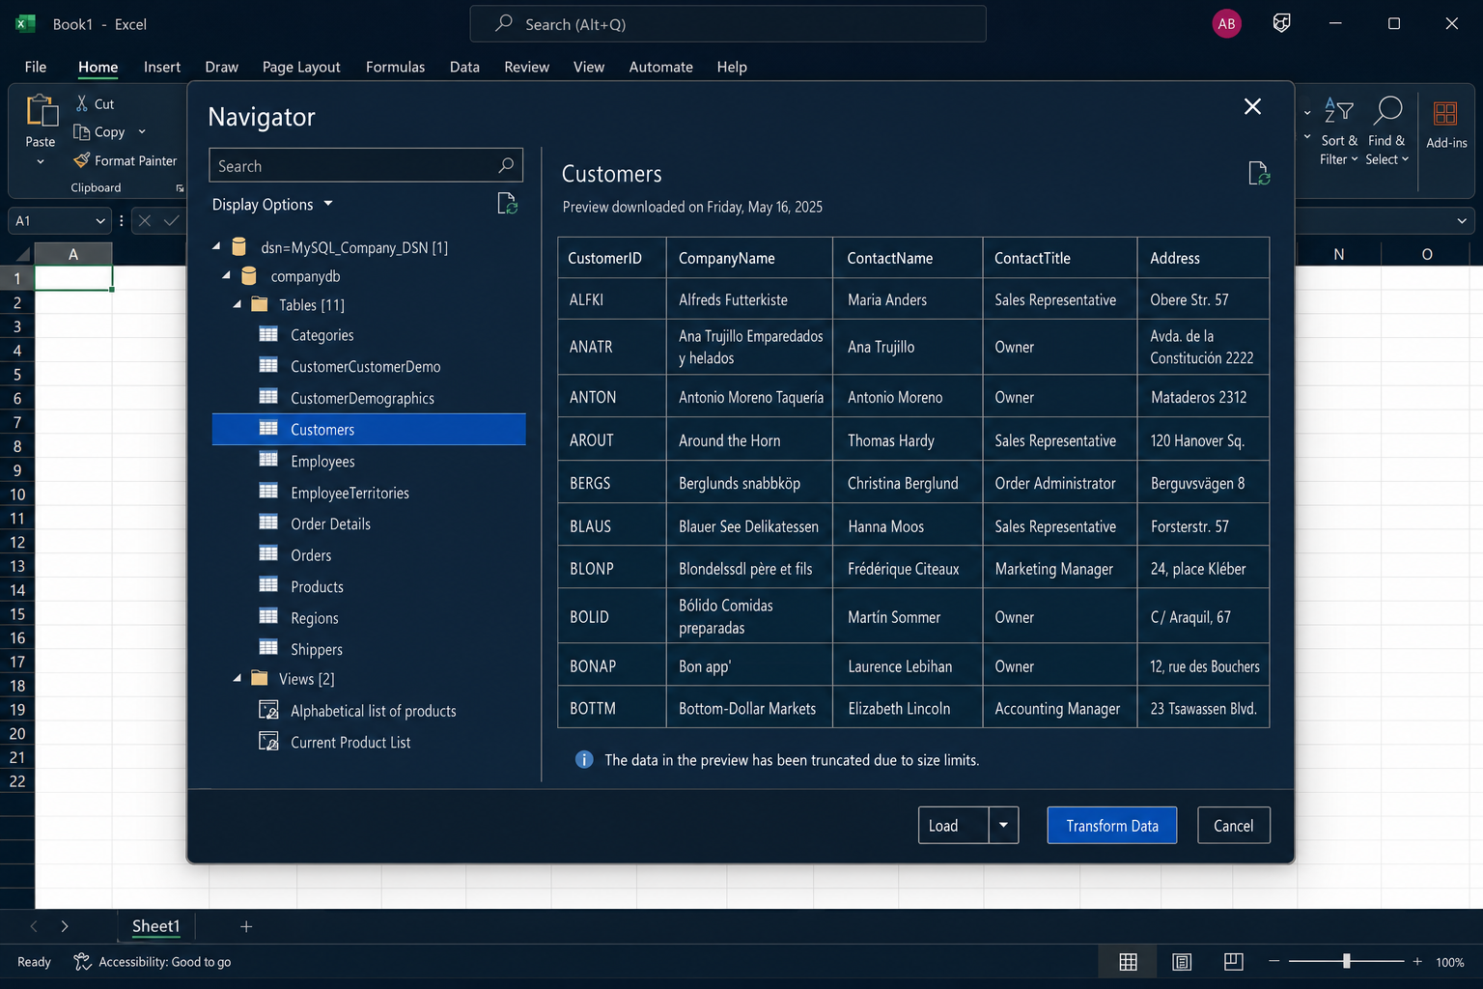Click the refresh preview icon near Customers heading
Image resolution: width=1483 pixels, height=989 pixels.
pos(1259,174)
